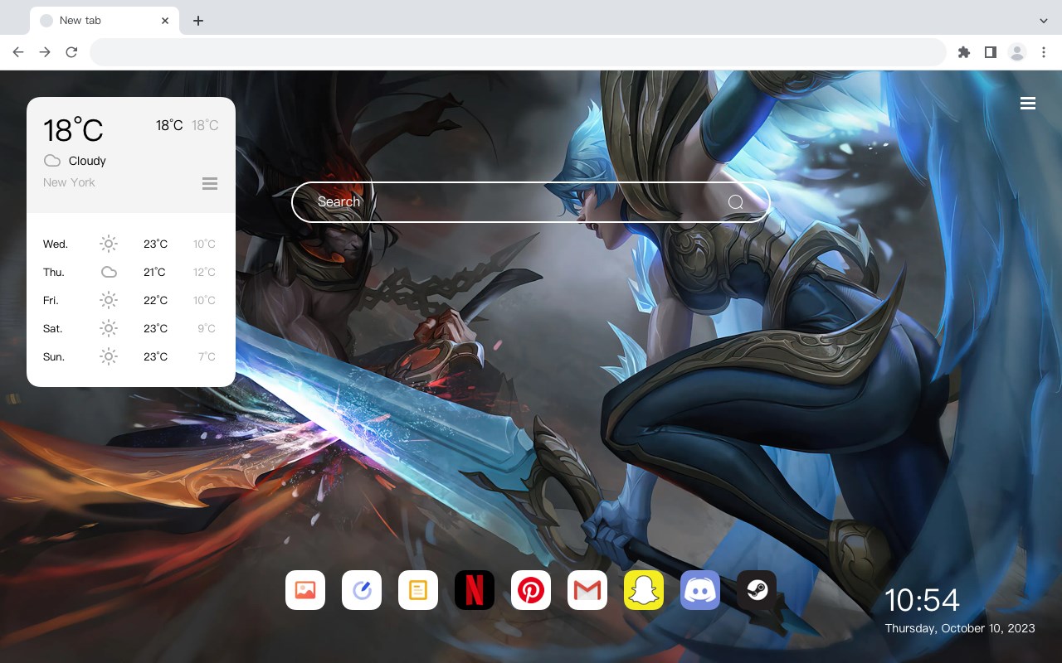Close the New tab tab
The image size is (1062, 663).
(165, 21)
